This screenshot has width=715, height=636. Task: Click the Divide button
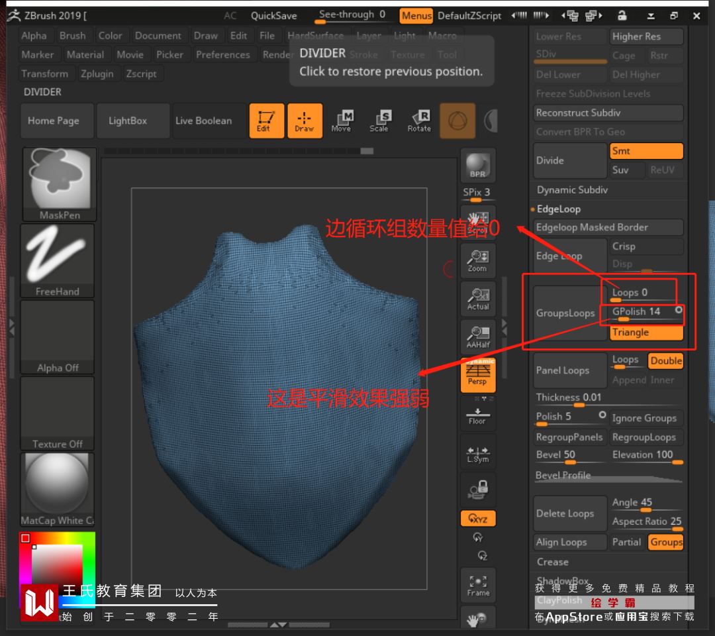[570, 160]
